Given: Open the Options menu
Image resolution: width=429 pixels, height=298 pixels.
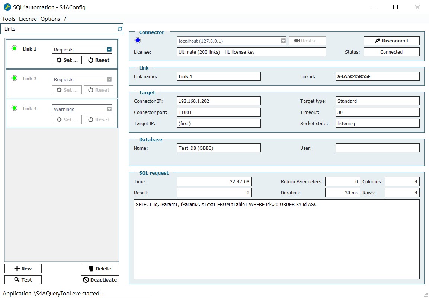Looking at the screenshot, I should tap(50, 19).
